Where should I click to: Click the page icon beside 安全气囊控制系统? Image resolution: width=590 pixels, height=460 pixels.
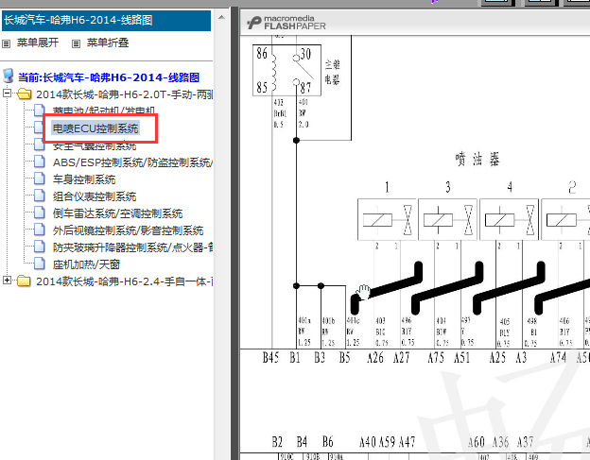[x=39, y=145]
